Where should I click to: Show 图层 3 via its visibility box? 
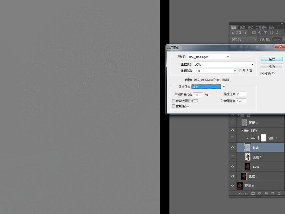(x=232, y=123)
